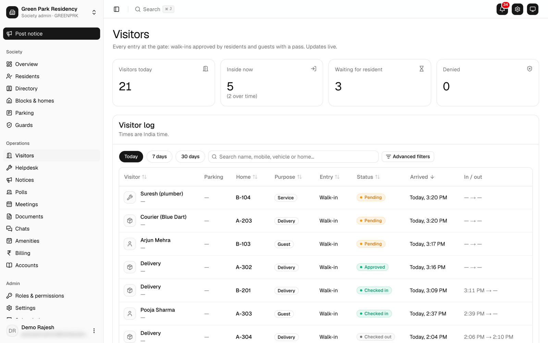Focus the visitor log search box
Screen dimensions: 548x343
click(x=293, y=157)
